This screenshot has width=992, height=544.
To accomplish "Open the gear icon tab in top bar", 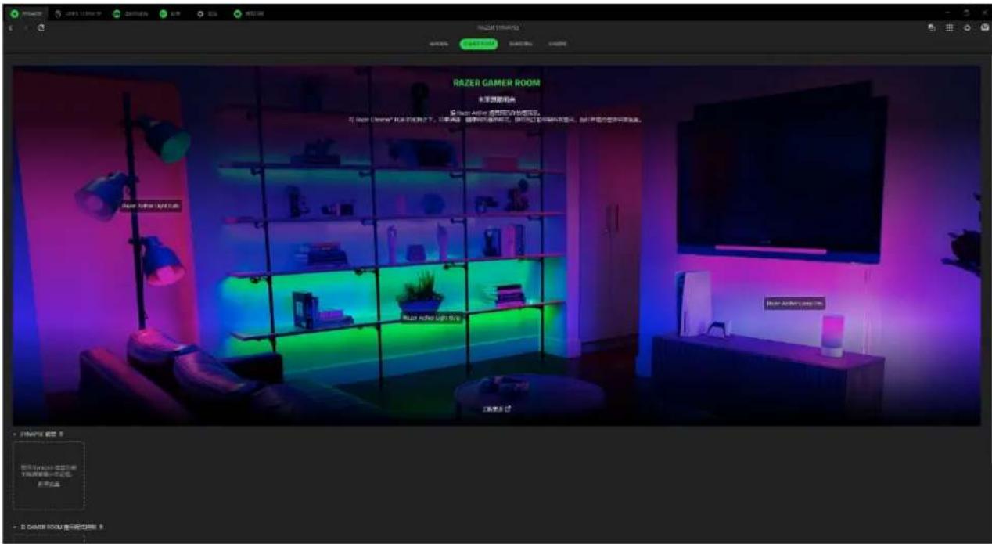I will pos(207,13).
